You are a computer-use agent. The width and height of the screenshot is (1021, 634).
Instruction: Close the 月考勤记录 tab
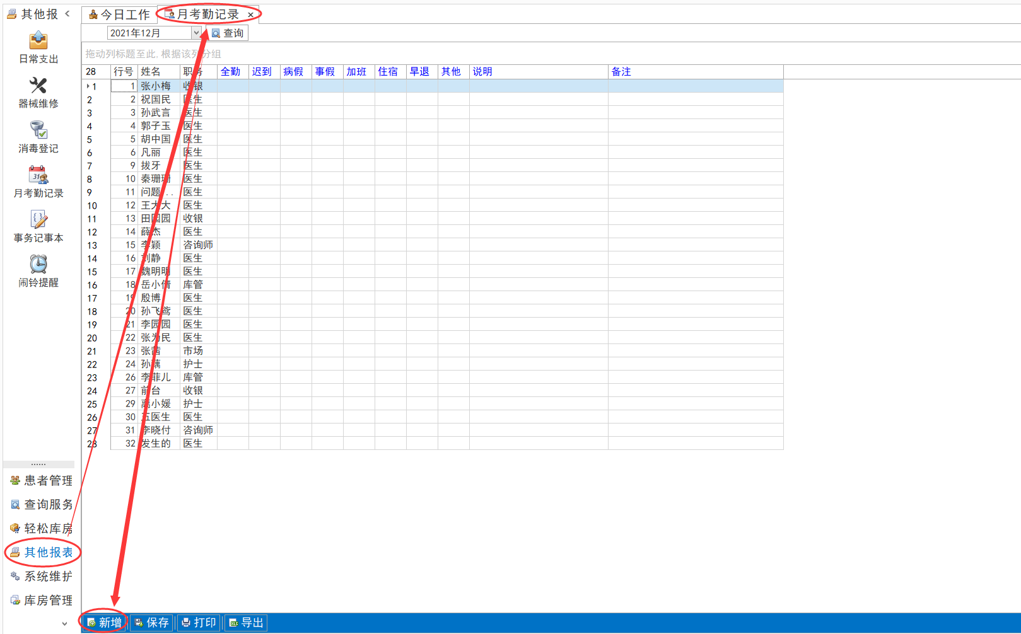coord(251,14)
